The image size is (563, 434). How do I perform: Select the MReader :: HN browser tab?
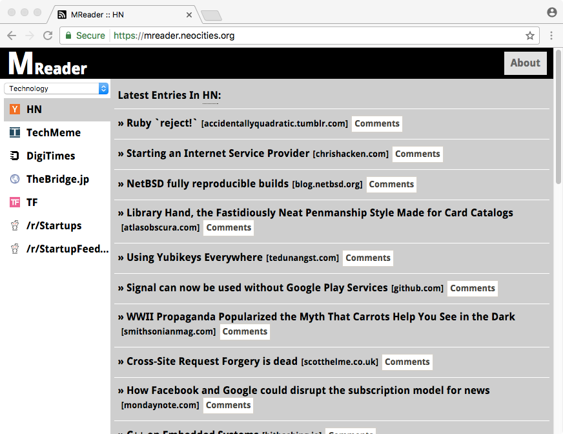pyautogui.click(x=125, y=15)
